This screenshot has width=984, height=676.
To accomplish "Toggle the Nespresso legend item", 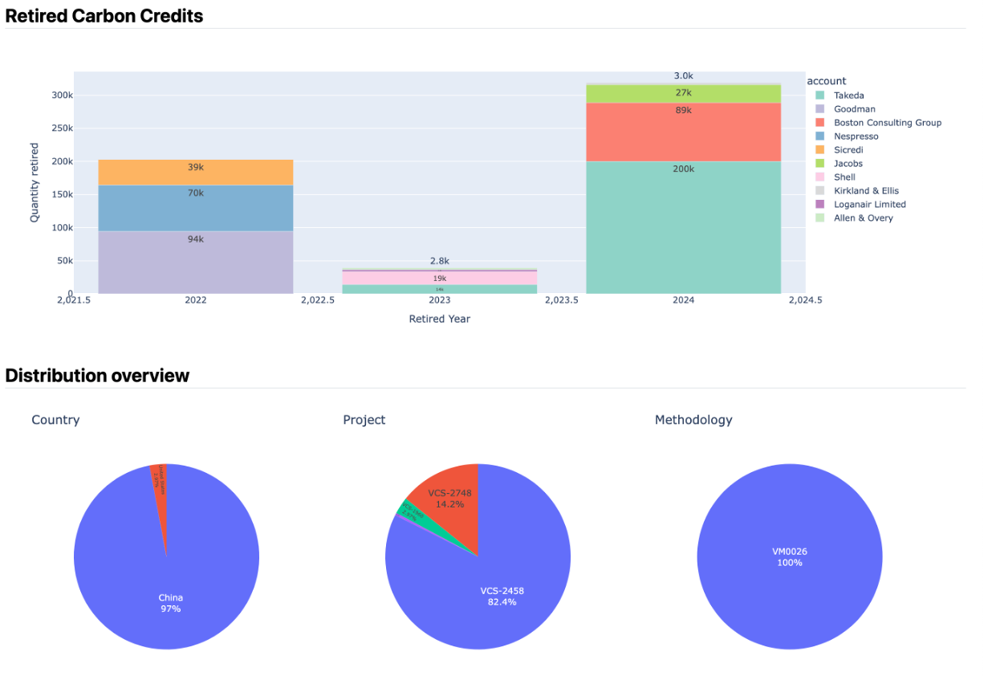I will pyautogui.click(x=856, y=136).
